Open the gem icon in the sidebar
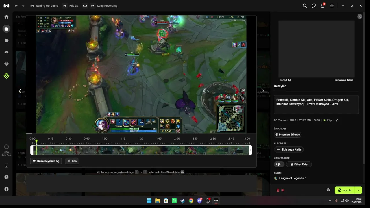 6,64
